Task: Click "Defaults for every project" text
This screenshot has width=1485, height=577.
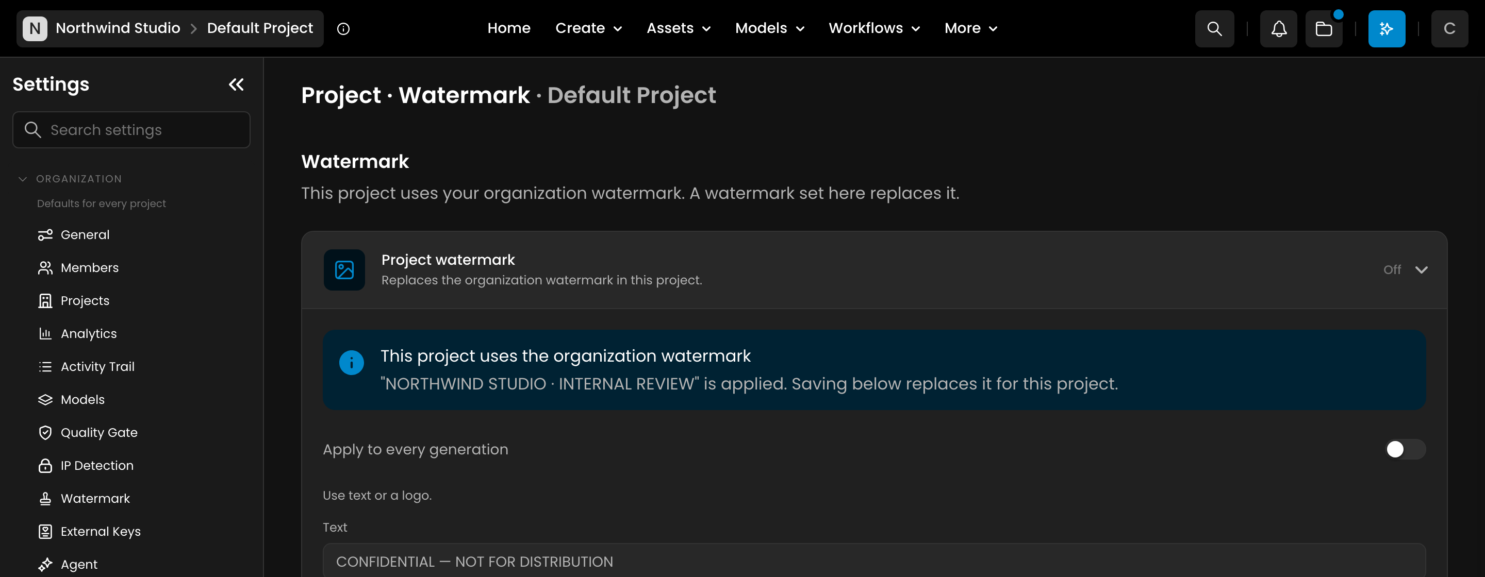Action: pyautogui.click(x=102, y=203)
